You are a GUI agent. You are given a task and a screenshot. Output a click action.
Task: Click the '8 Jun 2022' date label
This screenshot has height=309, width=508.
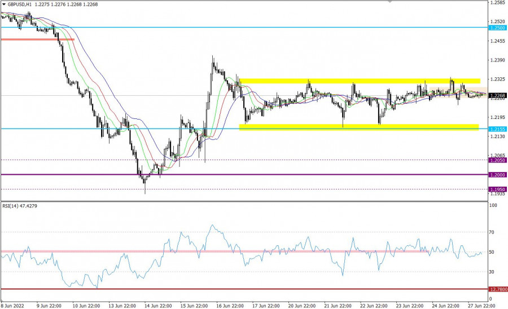(12, 306)
